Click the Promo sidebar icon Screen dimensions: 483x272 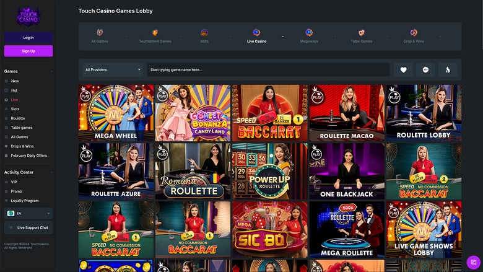click(6, 191)
